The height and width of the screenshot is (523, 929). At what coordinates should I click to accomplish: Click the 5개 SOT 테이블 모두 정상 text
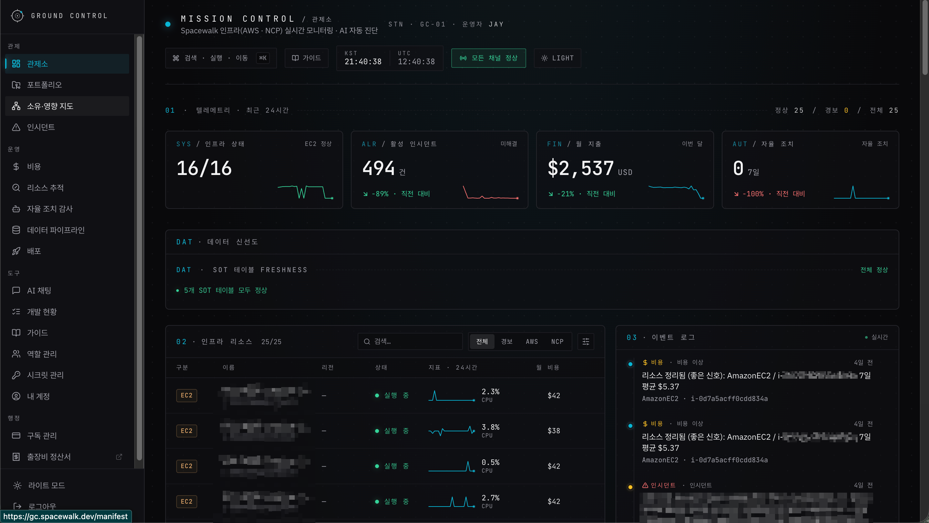[x=225, y=290]
